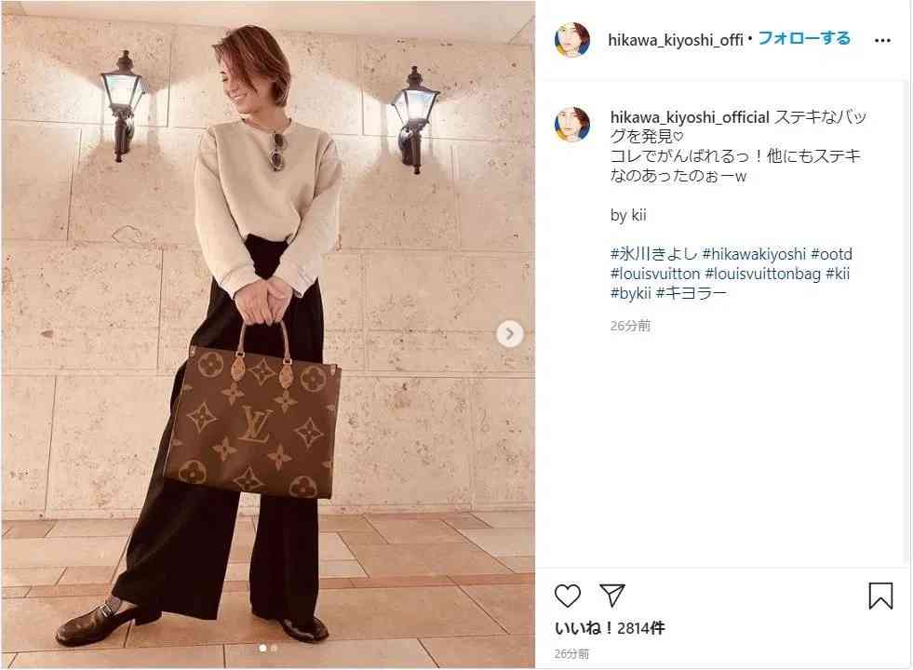Image resolution: width=913 pixels, height=670 pixels.
Task: Click the フォローする follow button
Action: tap(804, 38)
